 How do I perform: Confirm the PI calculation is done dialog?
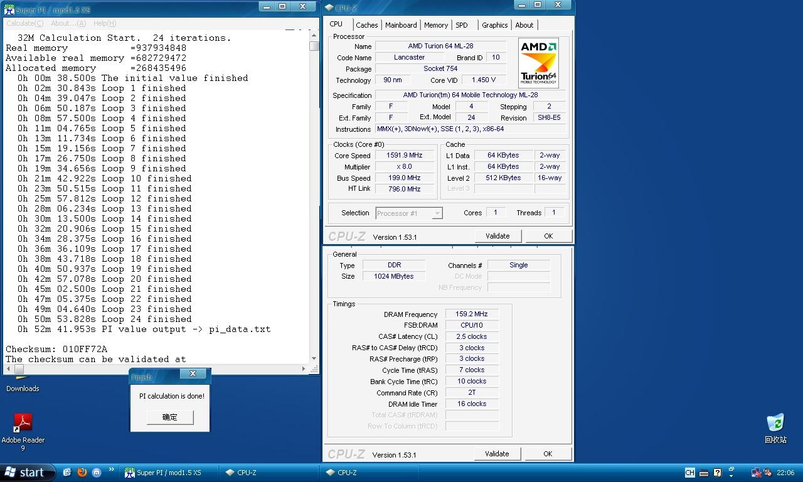170,417
